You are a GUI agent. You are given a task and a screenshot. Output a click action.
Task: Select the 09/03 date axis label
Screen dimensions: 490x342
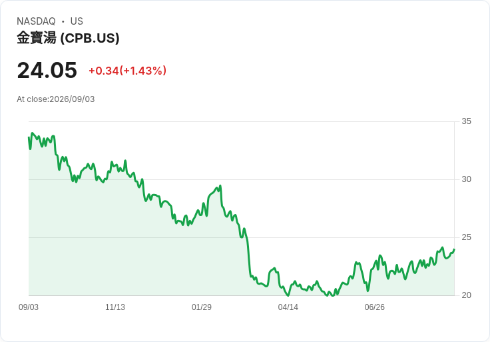29,307
